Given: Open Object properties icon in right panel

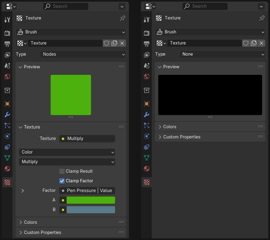Looking at the screenshot, I should tap(147, 104).
